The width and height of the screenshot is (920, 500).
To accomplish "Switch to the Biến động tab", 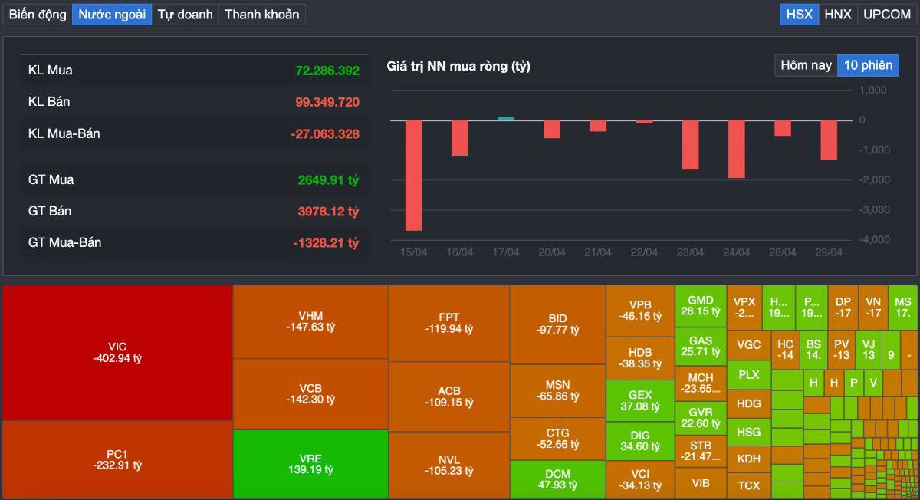I will coord(38,15).
